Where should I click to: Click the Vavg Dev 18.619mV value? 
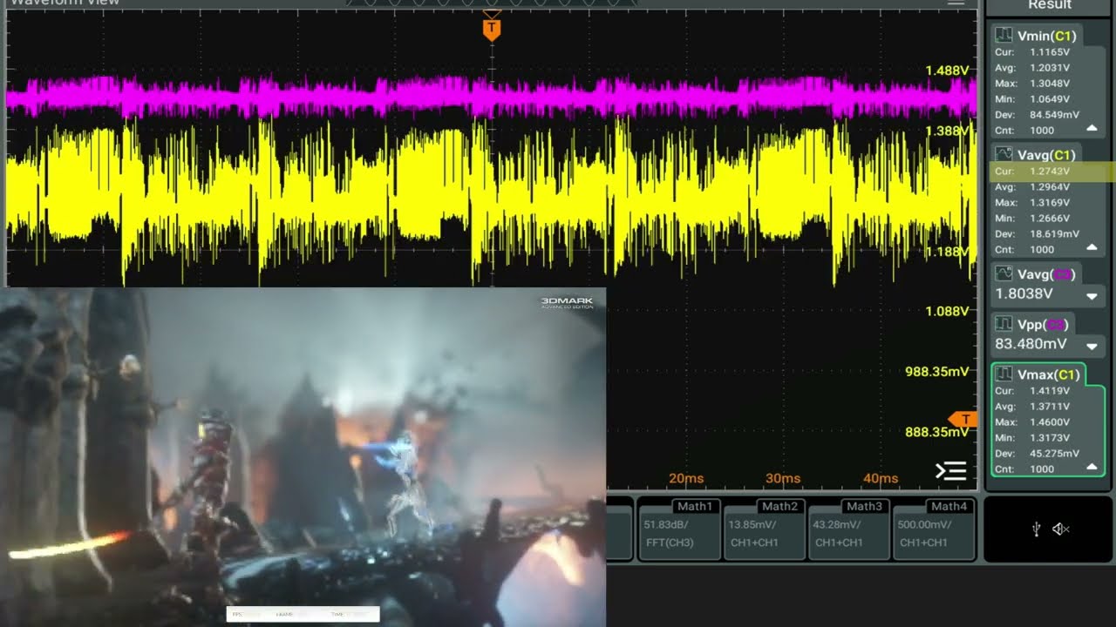(x=1054, y=234)
